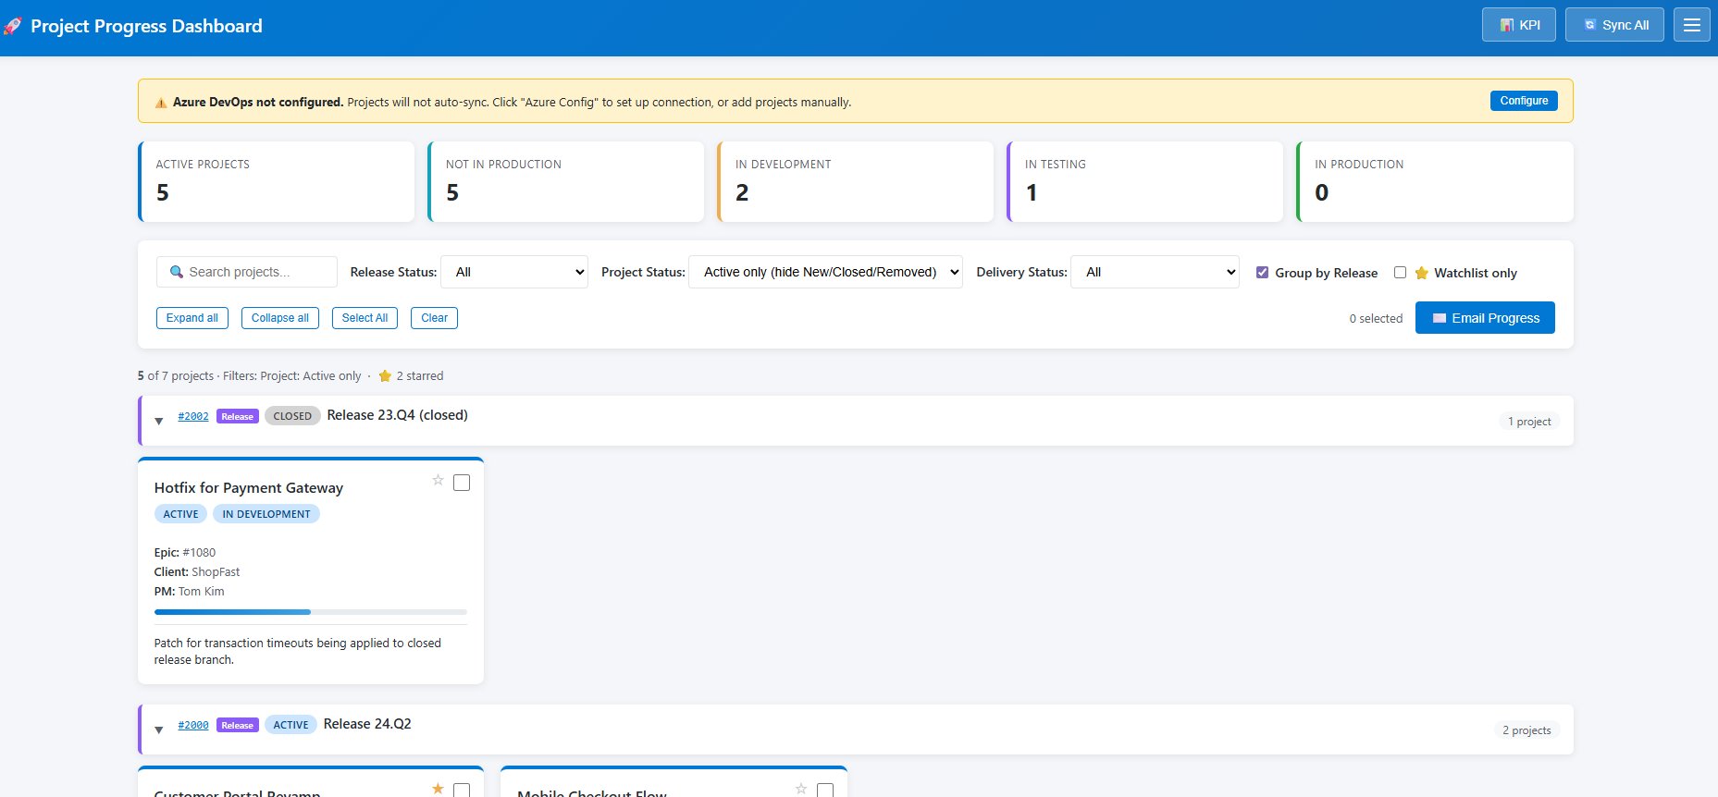
Task: Open release link #2000
Action: coord(193,725)
